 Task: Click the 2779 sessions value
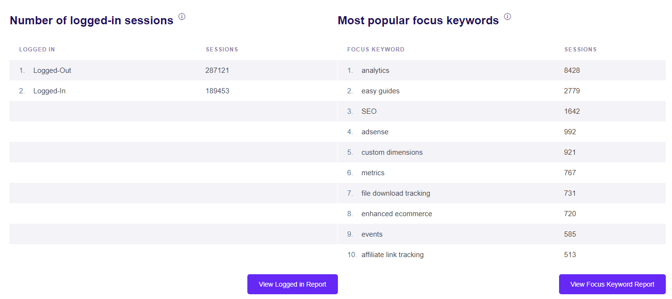click(x=572, y=91)
